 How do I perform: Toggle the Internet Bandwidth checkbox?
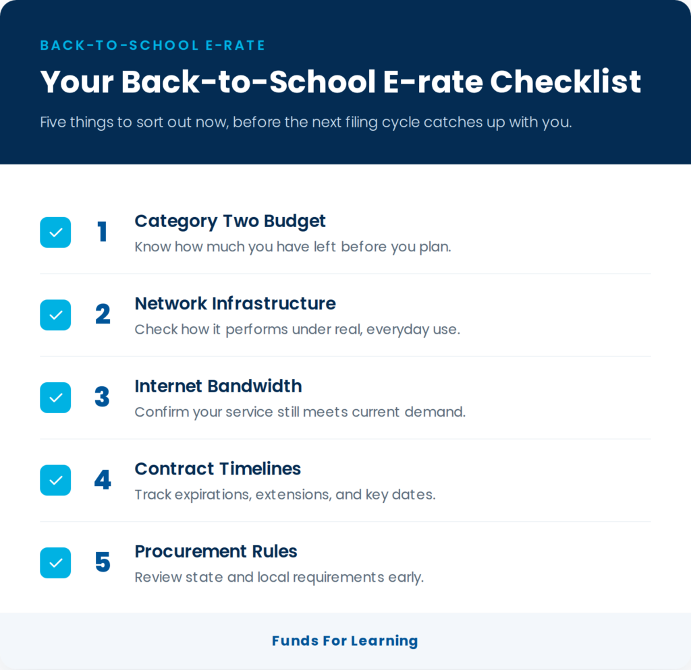[x=55, y=398]
